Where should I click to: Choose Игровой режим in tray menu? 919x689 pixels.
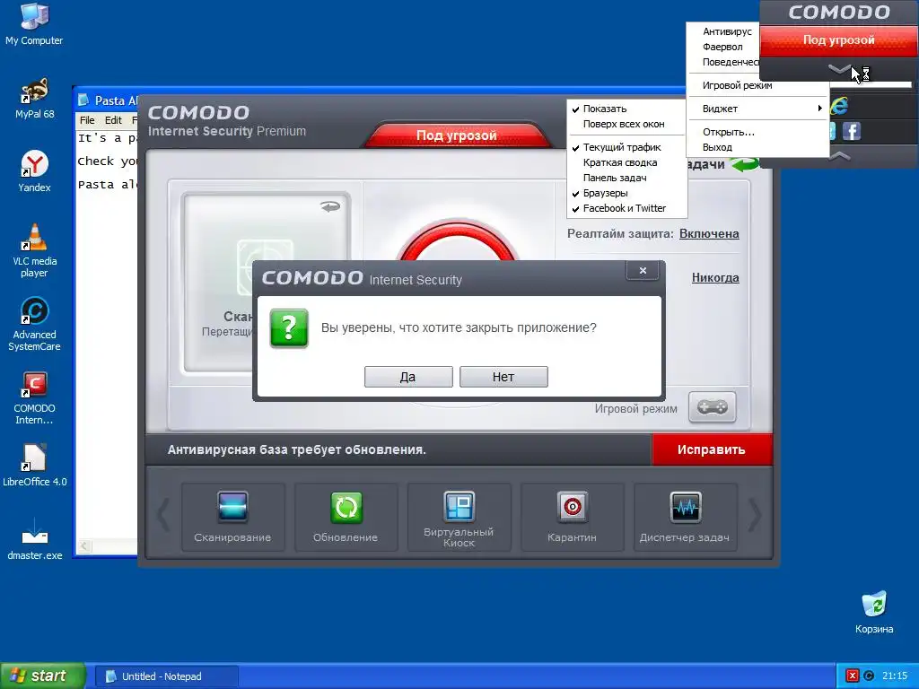coord(738,85)
